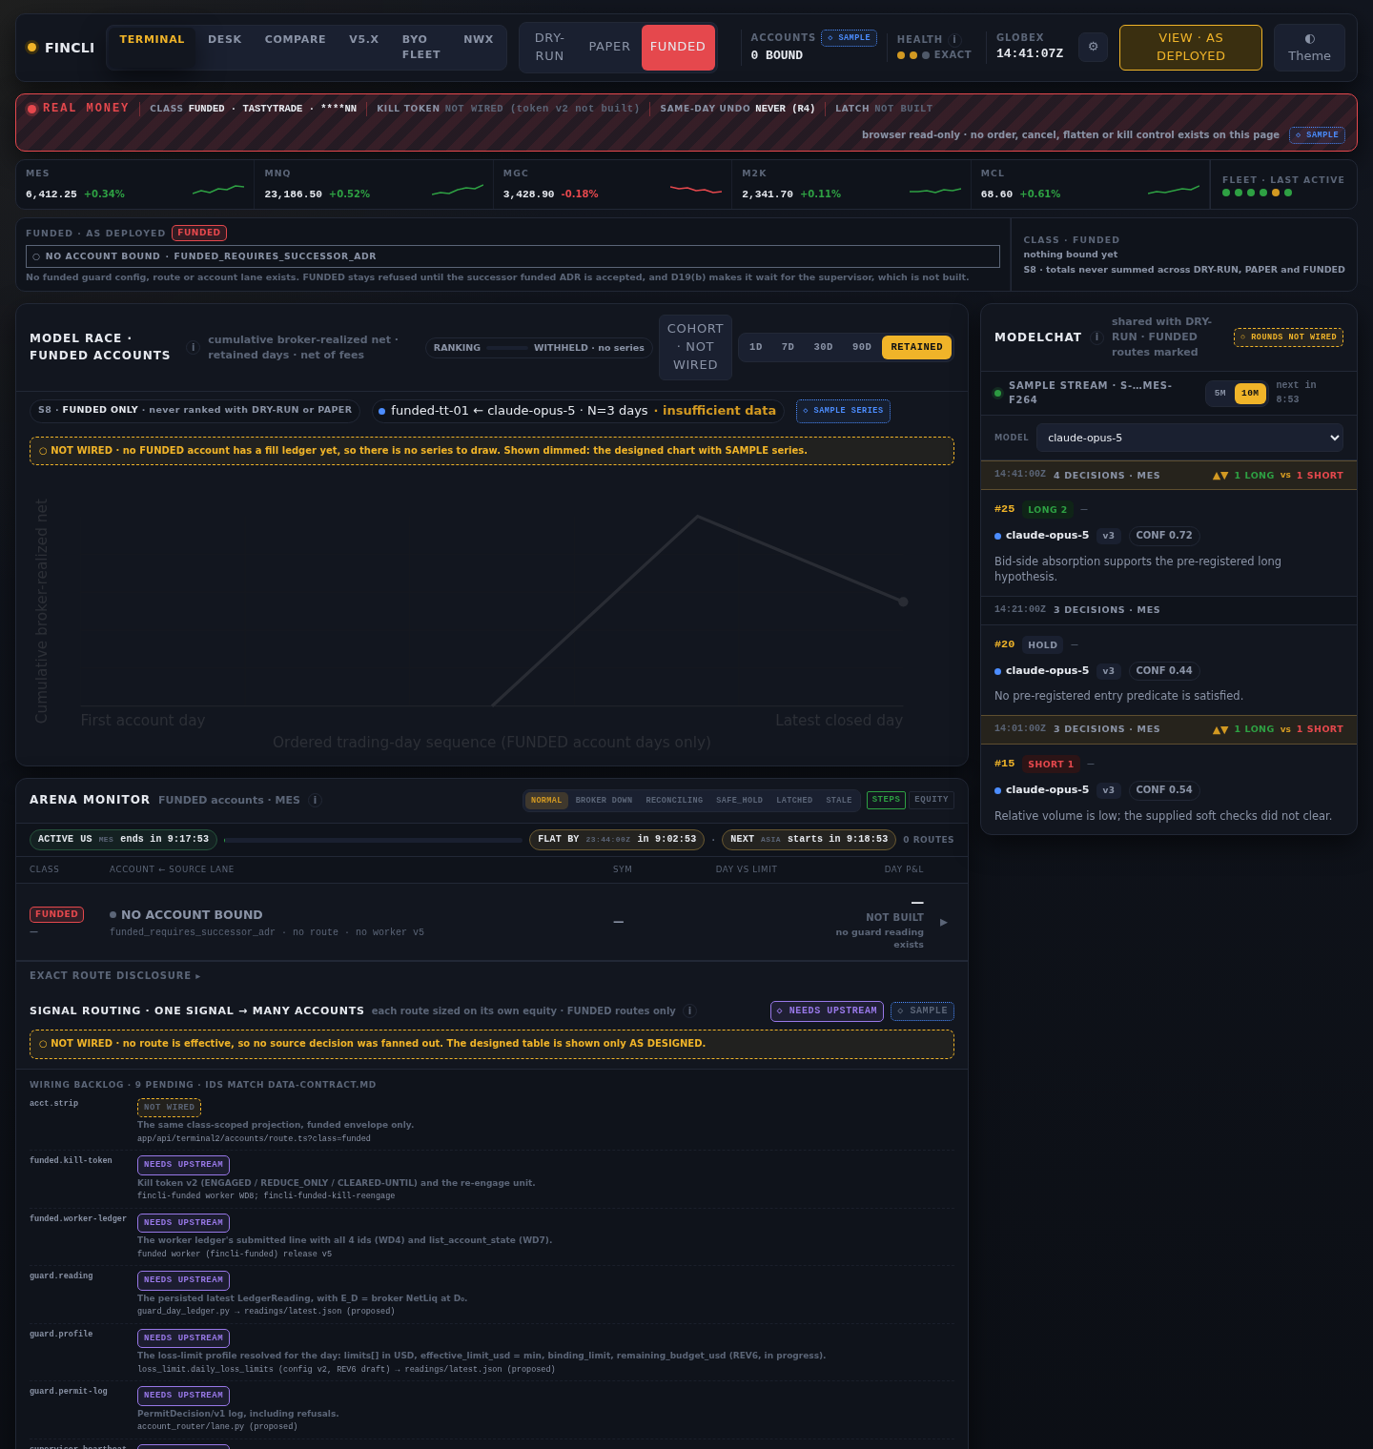Open the claude-opus-5 model dropdown

(x=1190, y=438)
